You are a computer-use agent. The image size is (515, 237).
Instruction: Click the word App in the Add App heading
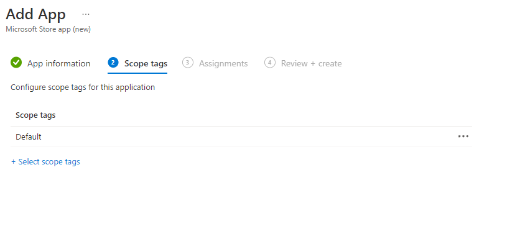click(52, 14)
